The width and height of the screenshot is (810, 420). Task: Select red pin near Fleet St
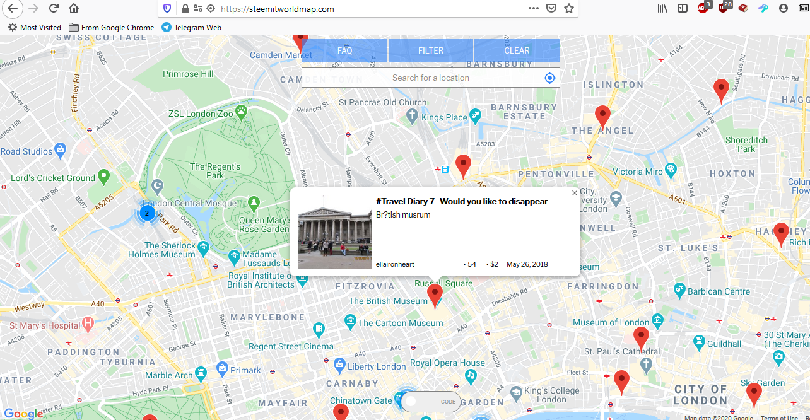621,382
